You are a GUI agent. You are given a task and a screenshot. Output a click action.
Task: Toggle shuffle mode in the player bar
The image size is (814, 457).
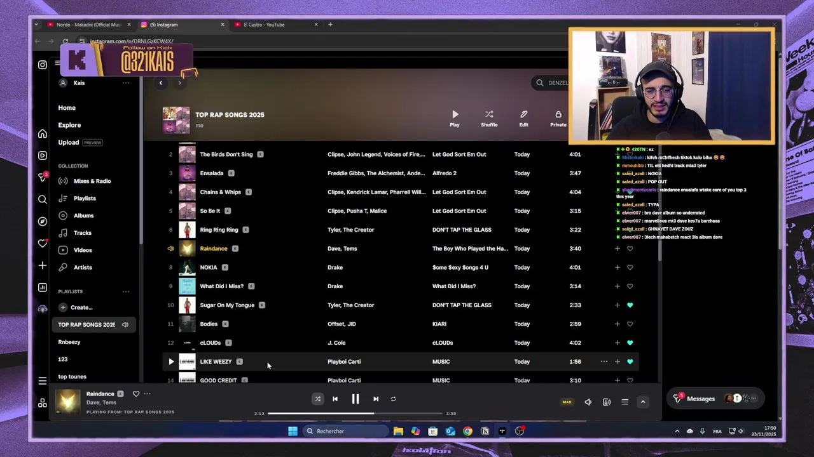(317, 399)
